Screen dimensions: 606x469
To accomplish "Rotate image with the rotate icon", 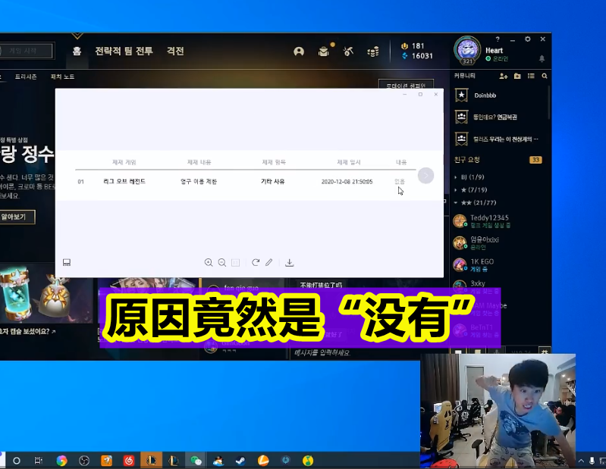I will [255, 262].
